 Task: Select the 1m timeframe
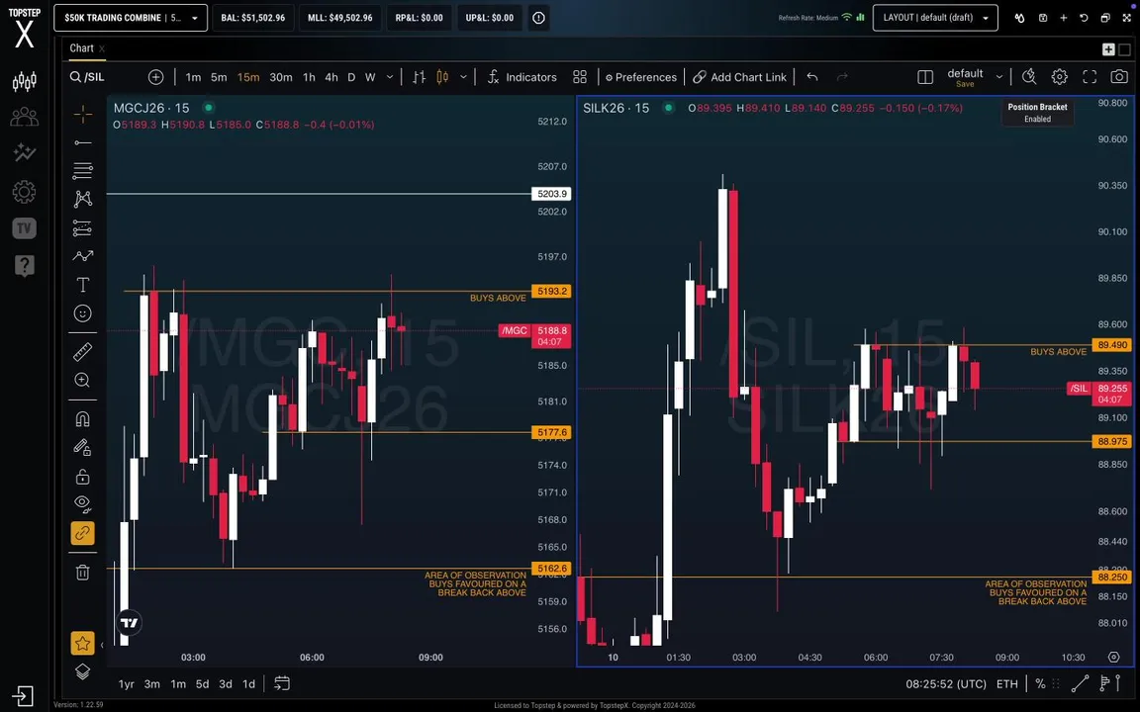(x=193, y=77)
